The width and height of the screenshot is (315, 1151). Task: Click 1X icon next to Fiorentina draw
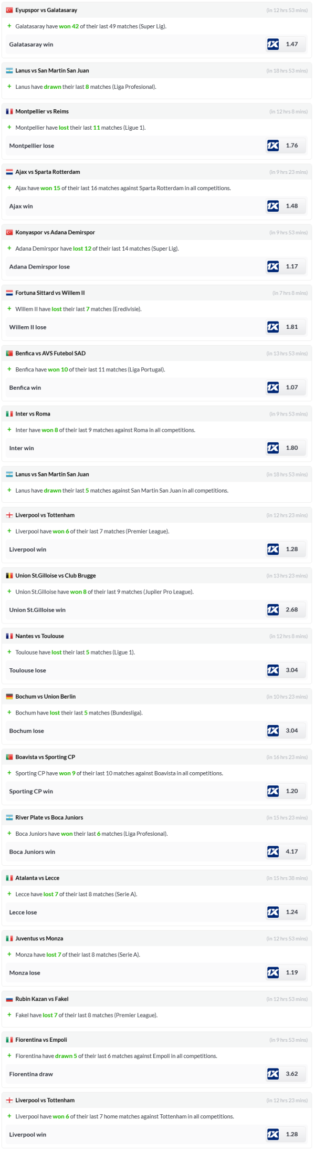273,1073
